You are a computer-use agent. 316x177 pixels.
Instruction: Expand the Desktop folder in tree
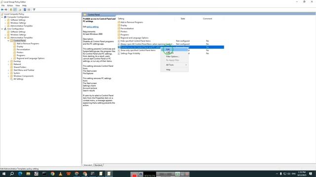8,61
